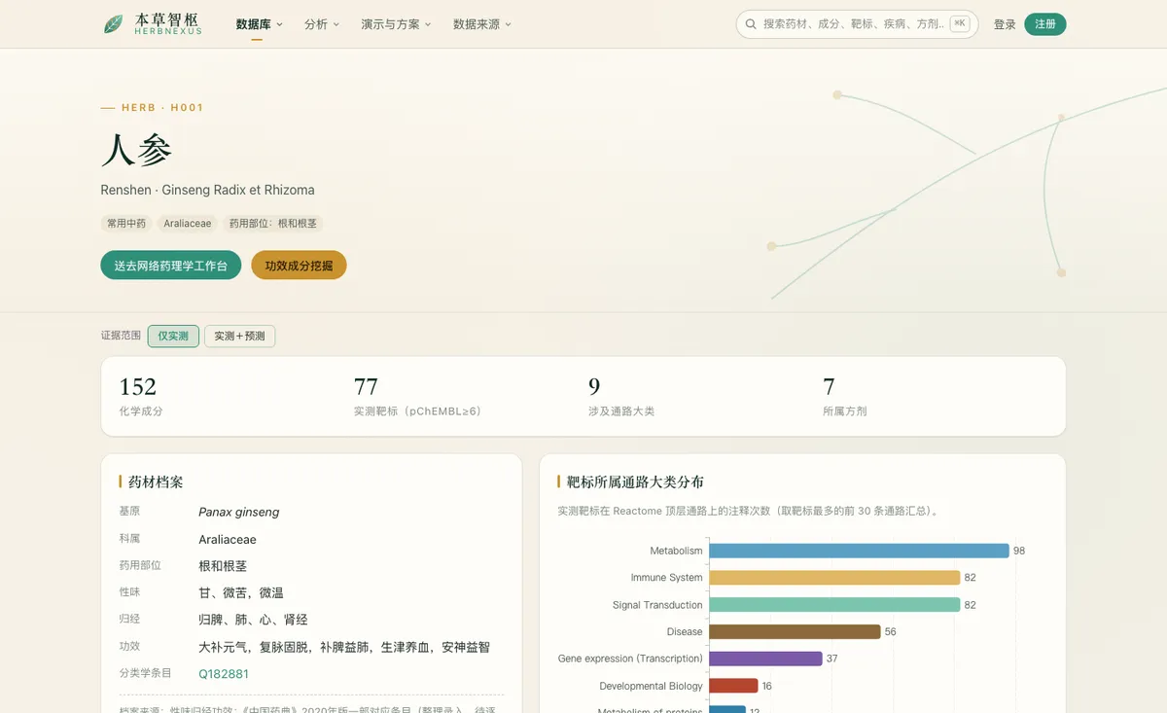Click the 大补元气 功效 description text
The height and width of the screenshot is (713, 1167).
[x=344, y=647]
